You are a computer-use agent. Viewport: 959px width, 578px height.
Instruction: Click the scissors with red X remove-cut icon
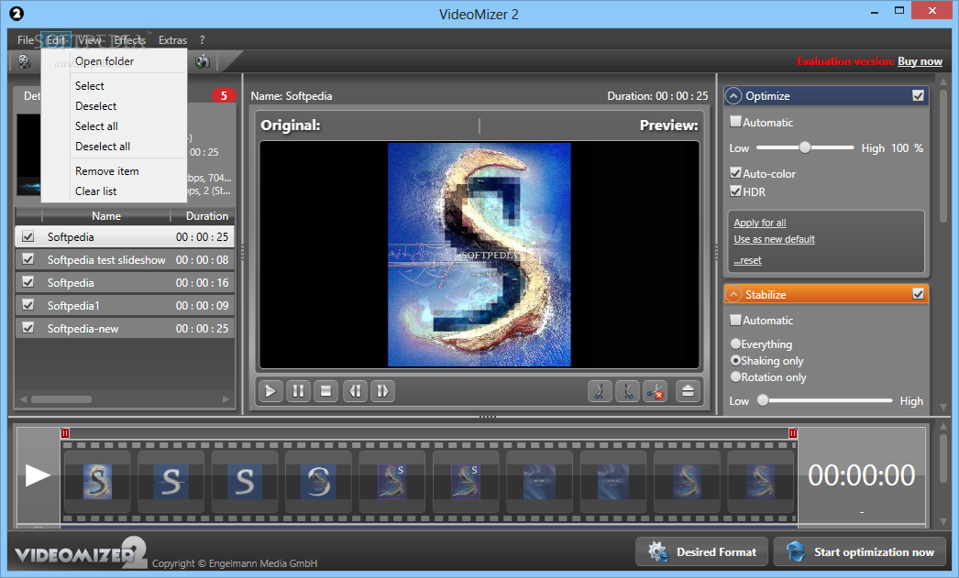point(655,391)
